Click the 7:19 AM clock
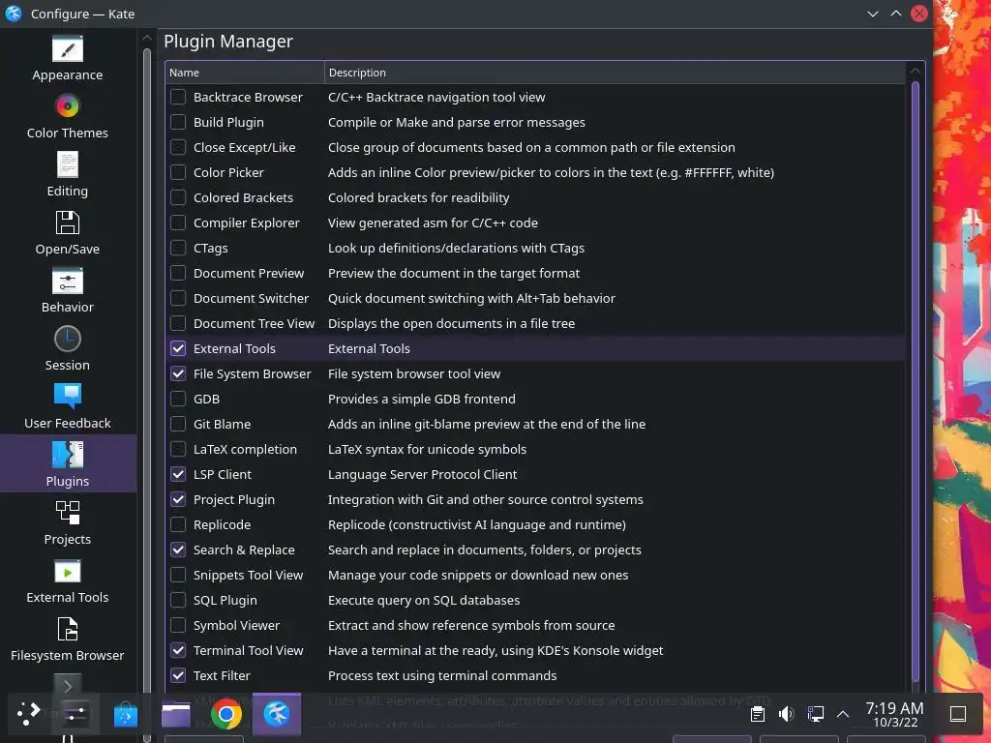The height and width of the screenshot is (743, 991). [x=894, y=707]
